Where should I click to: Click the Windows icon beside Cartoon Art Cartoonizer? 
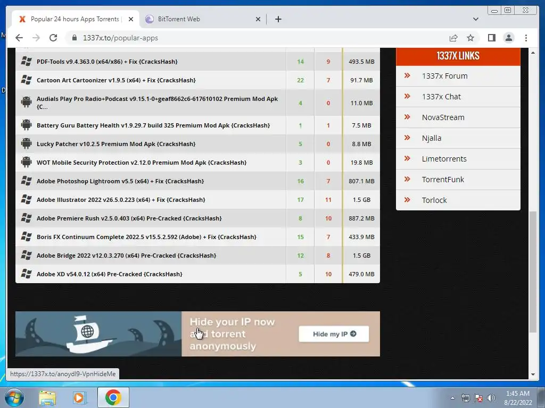pyautogui.click(x=26, y=80)
